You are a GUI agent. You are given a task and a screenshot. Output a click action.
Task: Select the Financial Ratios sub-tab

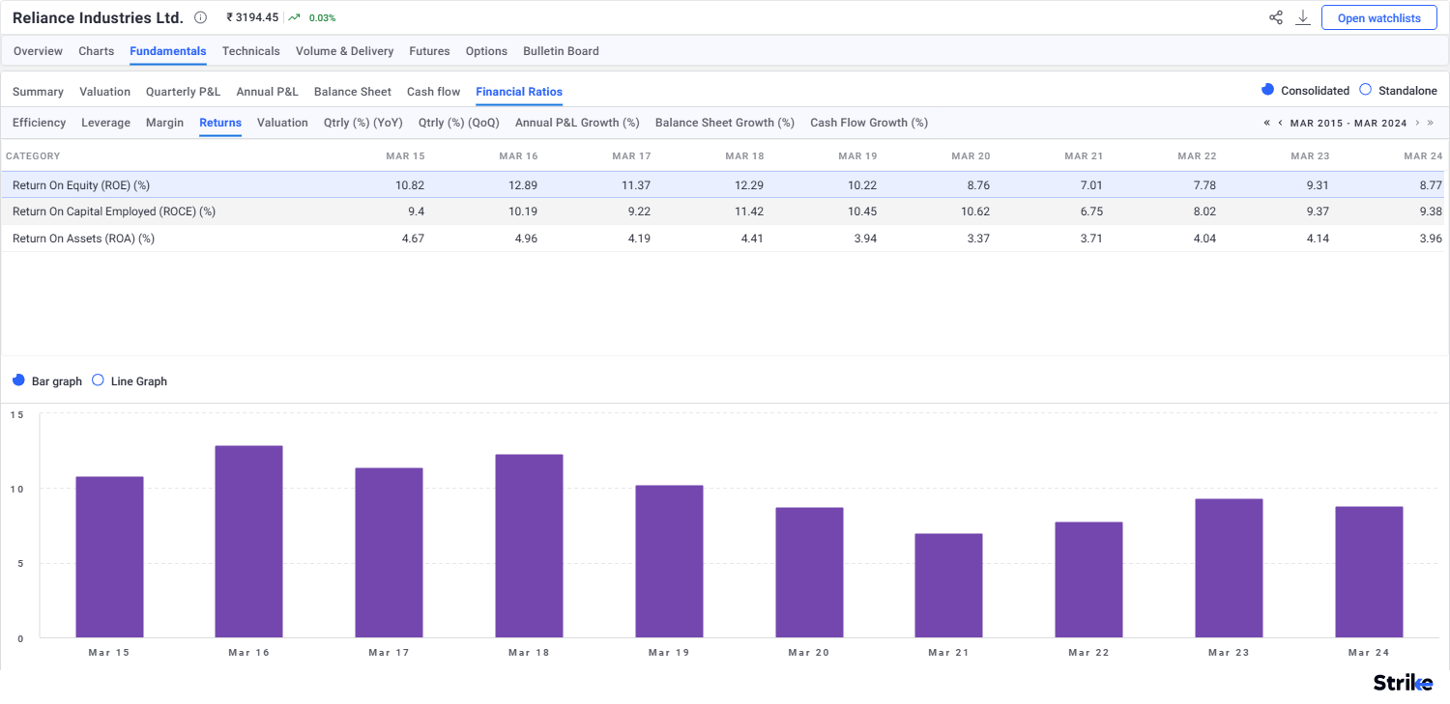tap(519, 92)
